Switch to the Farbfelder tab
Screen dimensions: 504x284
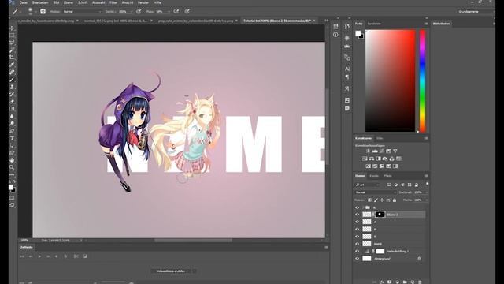[374, 24]
